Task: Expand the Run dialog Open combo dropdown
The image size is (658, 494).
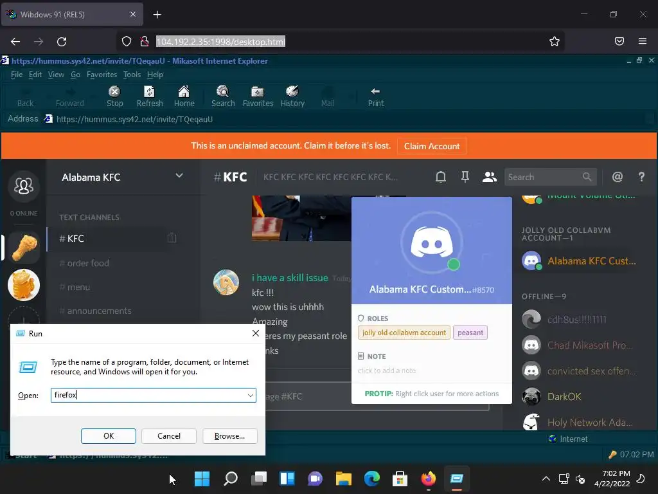Action: pos(250,396)
